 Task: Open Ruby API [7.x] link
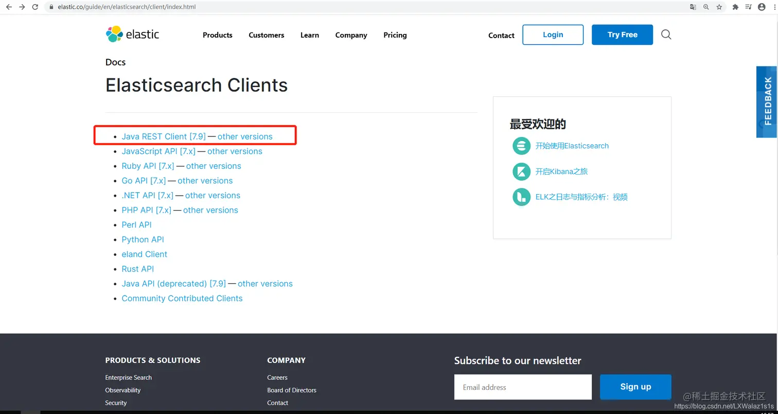pyautogui.click(x=148, y=166)
